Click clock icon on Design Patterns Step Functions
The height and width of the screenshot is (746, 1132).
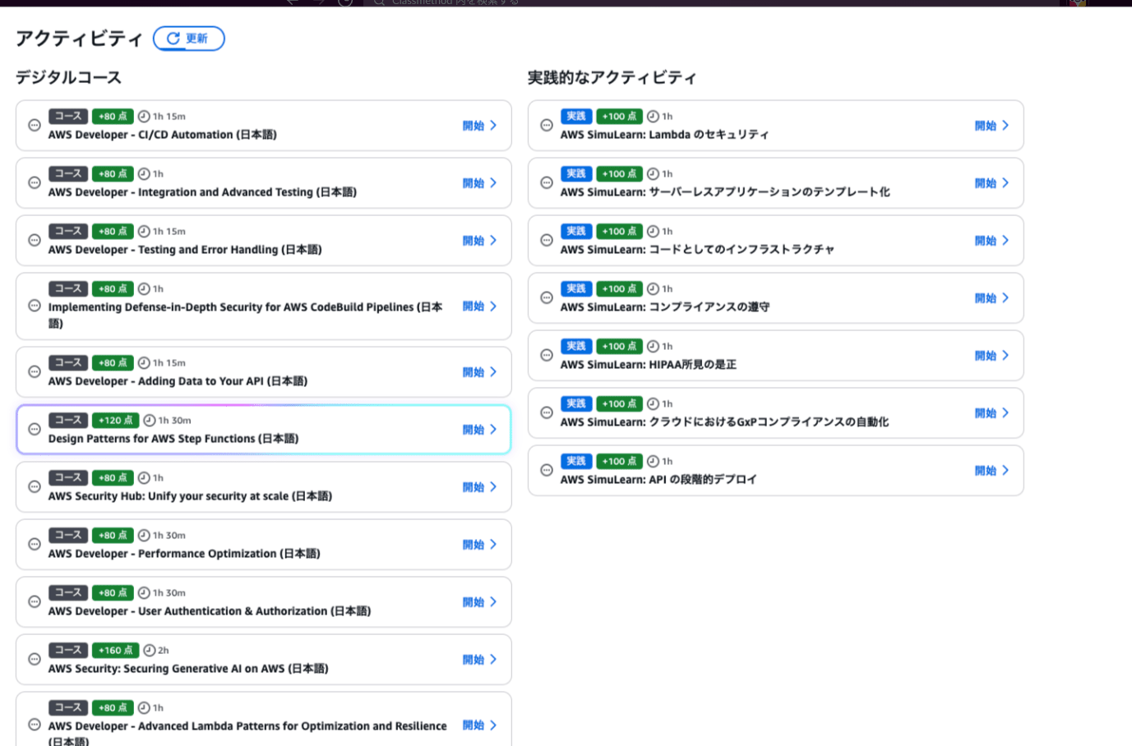[x=150, y=421]
